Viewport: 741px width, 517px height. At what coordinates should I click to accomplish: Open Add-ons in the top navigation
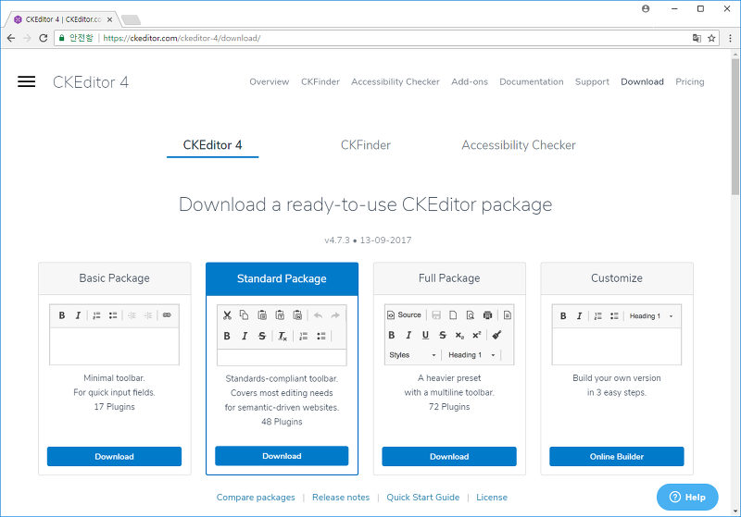(470, 81)
